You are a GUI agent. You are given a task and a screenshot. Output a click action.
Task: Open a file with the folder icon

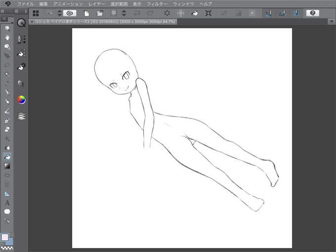100,13
